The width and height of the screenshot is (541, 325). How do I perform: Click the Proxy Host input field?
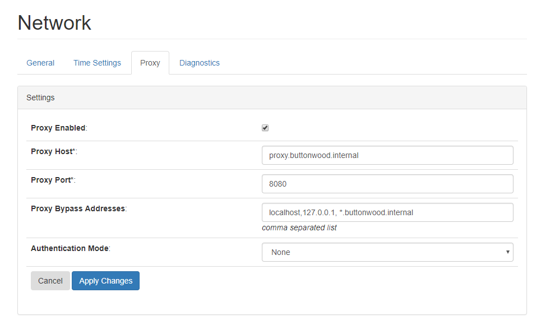(x=387, y=155)
